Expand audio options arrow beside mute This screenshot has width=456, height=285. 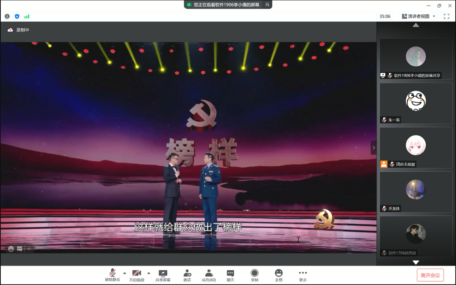click(124, 273)
